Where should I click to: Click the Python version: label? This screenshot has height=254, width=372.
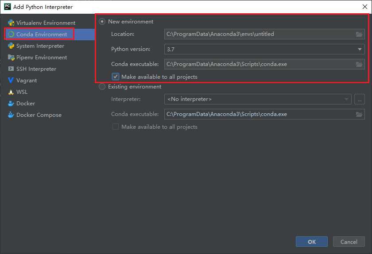tap(131, 49)
